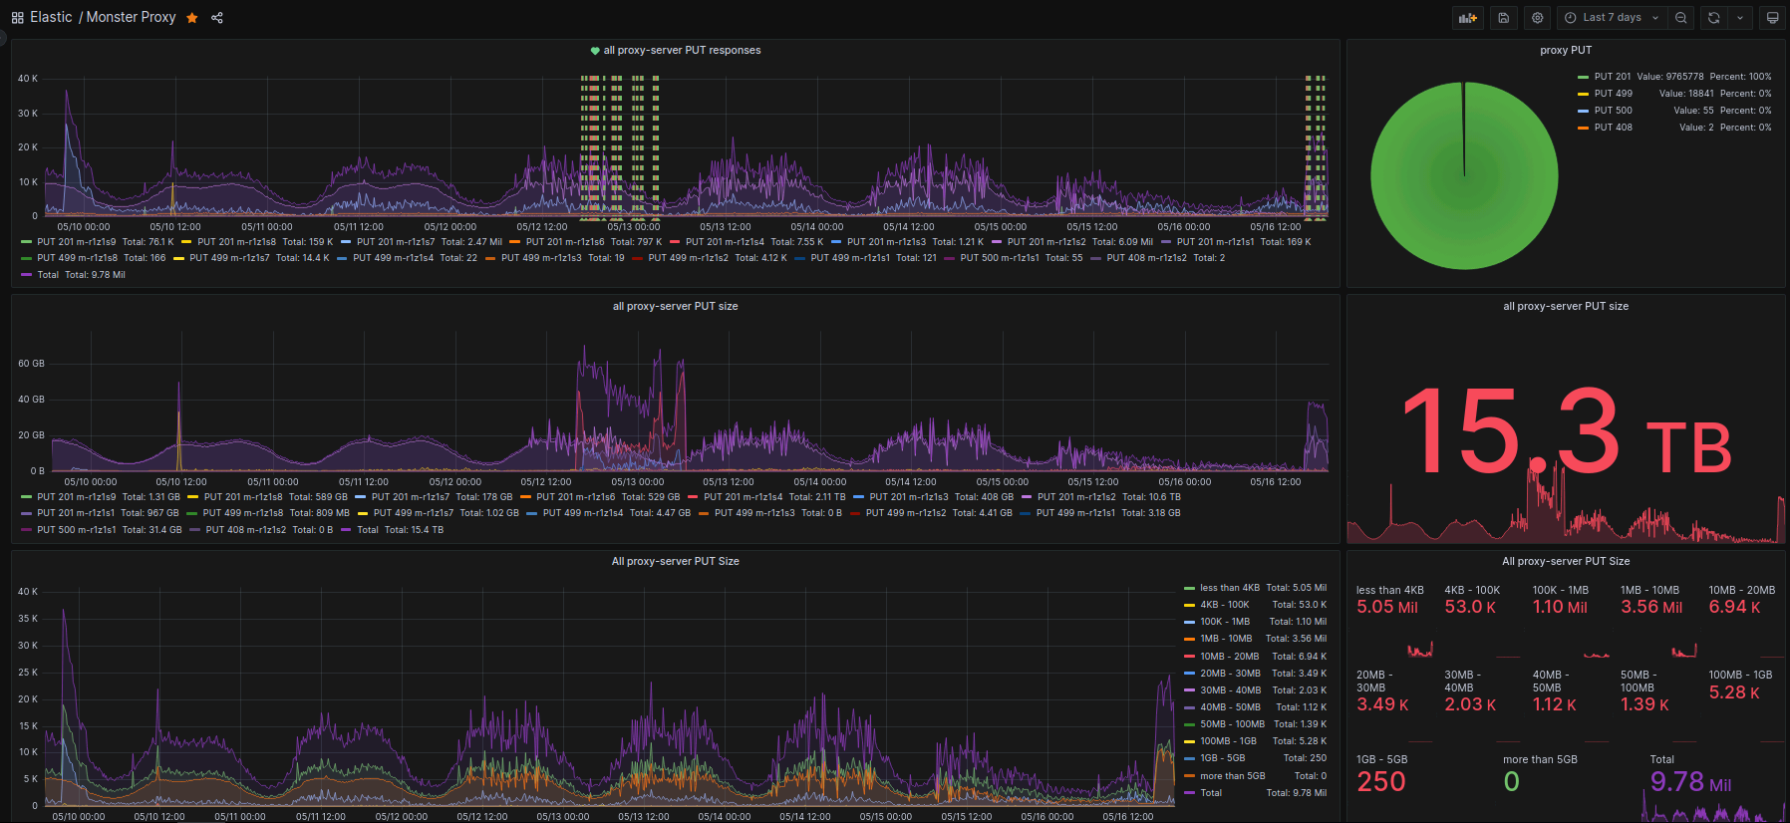This screenshot has width=1790, height=823.
Task: Open dashboard settings gear
Action: 1538,18
